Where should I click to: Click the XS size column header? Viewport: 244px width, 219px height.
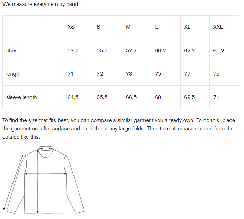tap(71, 27)
